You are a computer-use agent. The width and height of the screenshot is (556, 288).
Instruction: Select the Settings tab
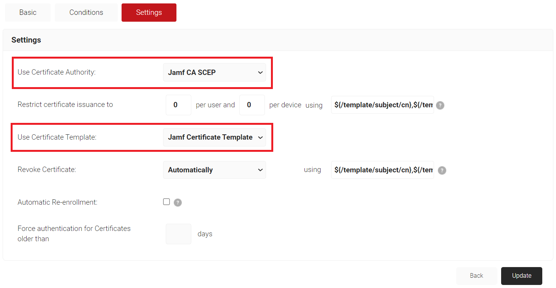tap(149, 13)
